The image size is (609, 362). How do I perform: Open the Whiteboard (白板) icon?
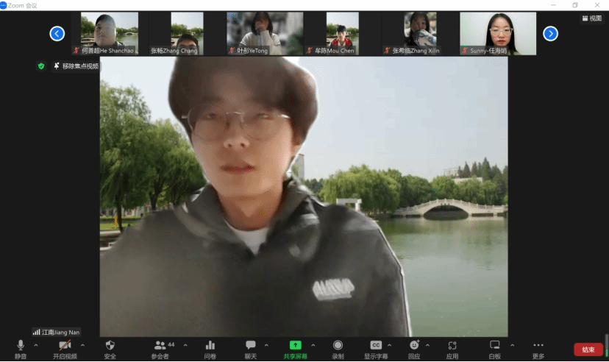(495, 349)
